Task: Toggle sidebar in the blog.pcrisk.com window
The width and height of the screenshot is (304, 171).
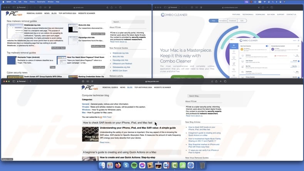Action: (x=14, y=81)
